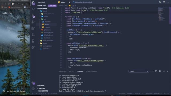Click the JavaScript language mode indicator
The width and height of the screenshot is (171, 96).
[149, 94]
